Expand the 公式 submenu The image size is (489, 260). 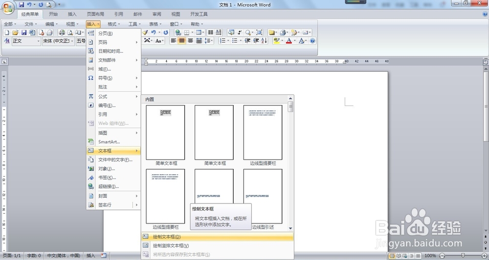(x=113, y=97)
